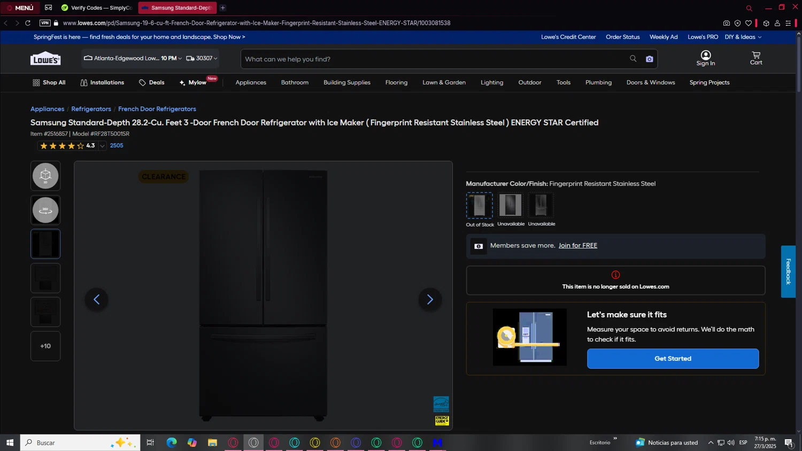Viewport: 802px width, 451px height.
Task: Open the Deals menu item
Action: click(152, 82)
